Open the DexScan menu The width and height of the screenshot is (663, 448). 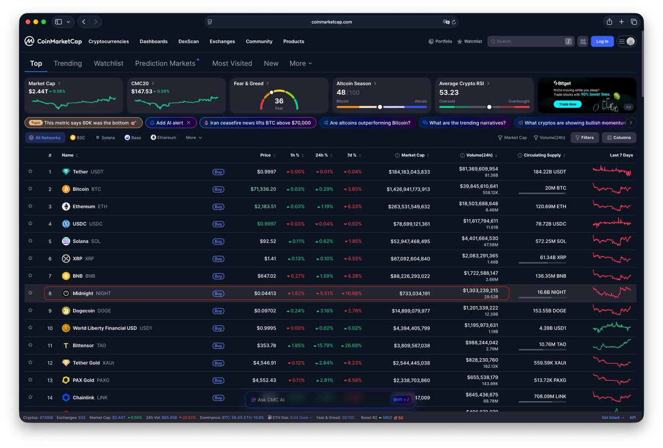coord(189,41)
